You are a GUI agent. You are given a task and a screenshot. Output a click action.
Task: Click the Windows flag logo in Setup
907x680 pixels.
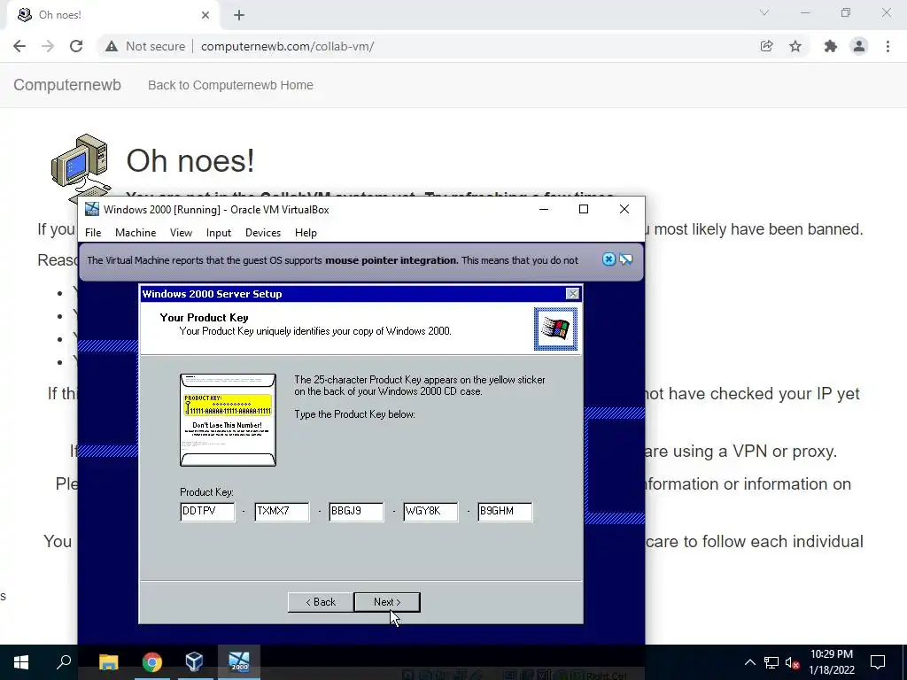point(555,329)
